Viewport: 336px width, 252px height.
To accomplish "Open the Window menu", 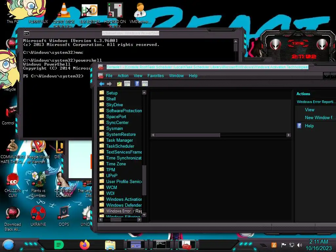I will tap(176, 76).
